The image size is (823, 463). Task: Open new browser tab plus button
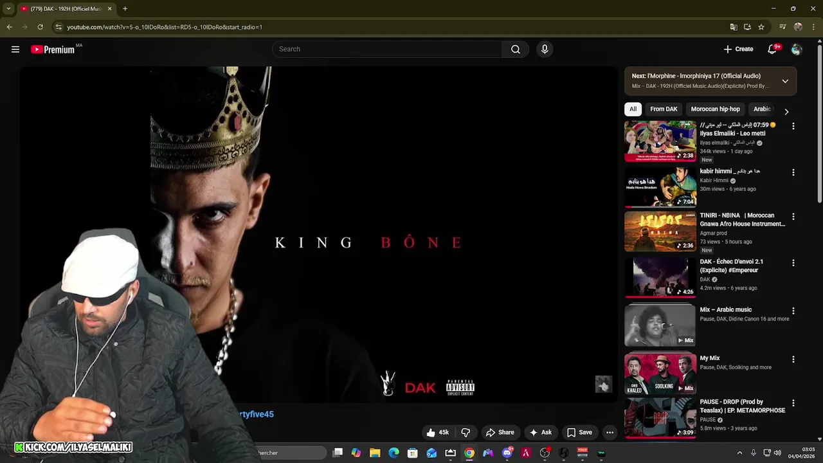(125, 8)
